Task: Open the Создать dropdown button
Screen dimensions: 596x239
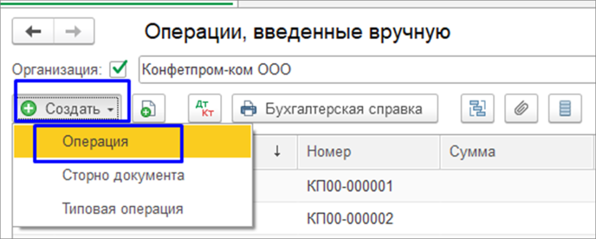Action: pyautogui.click(x=69, y=109)
